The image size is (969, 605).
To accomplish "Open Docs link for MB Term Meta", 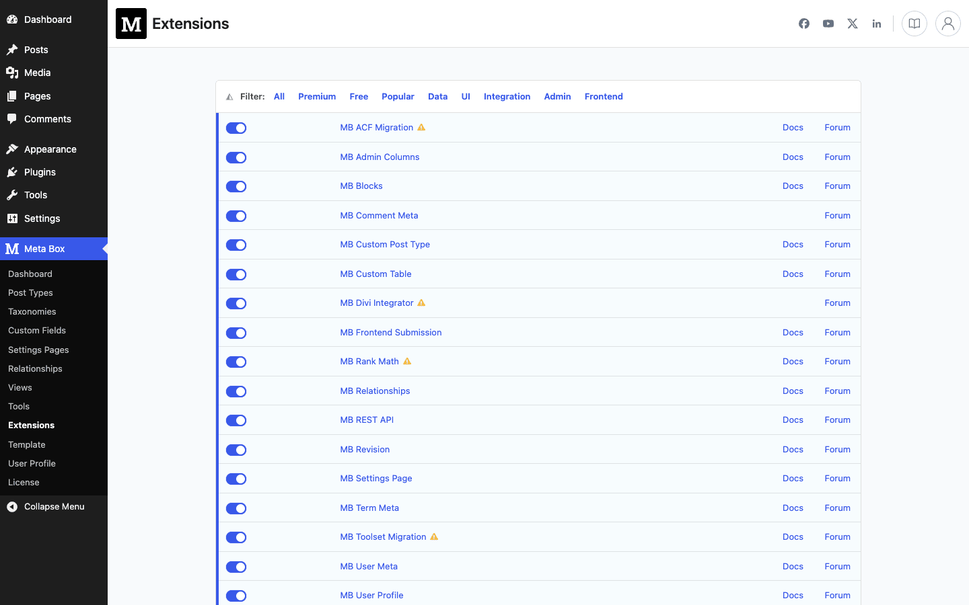I will point(793,508).
